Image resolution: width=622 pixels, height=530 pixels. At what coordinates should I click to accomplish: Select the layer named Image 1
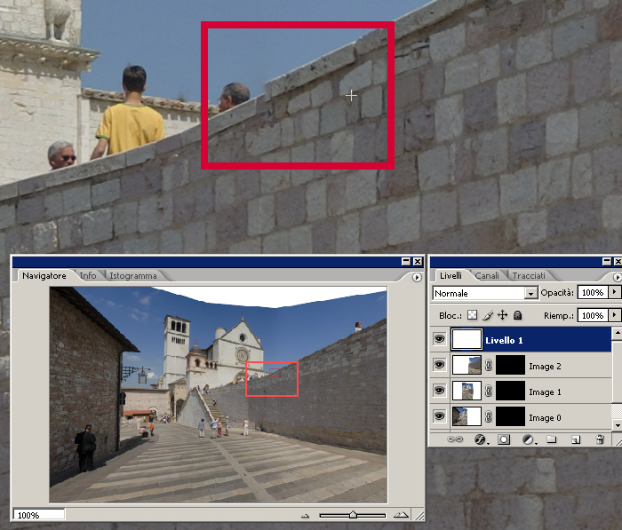coord(545,392)
